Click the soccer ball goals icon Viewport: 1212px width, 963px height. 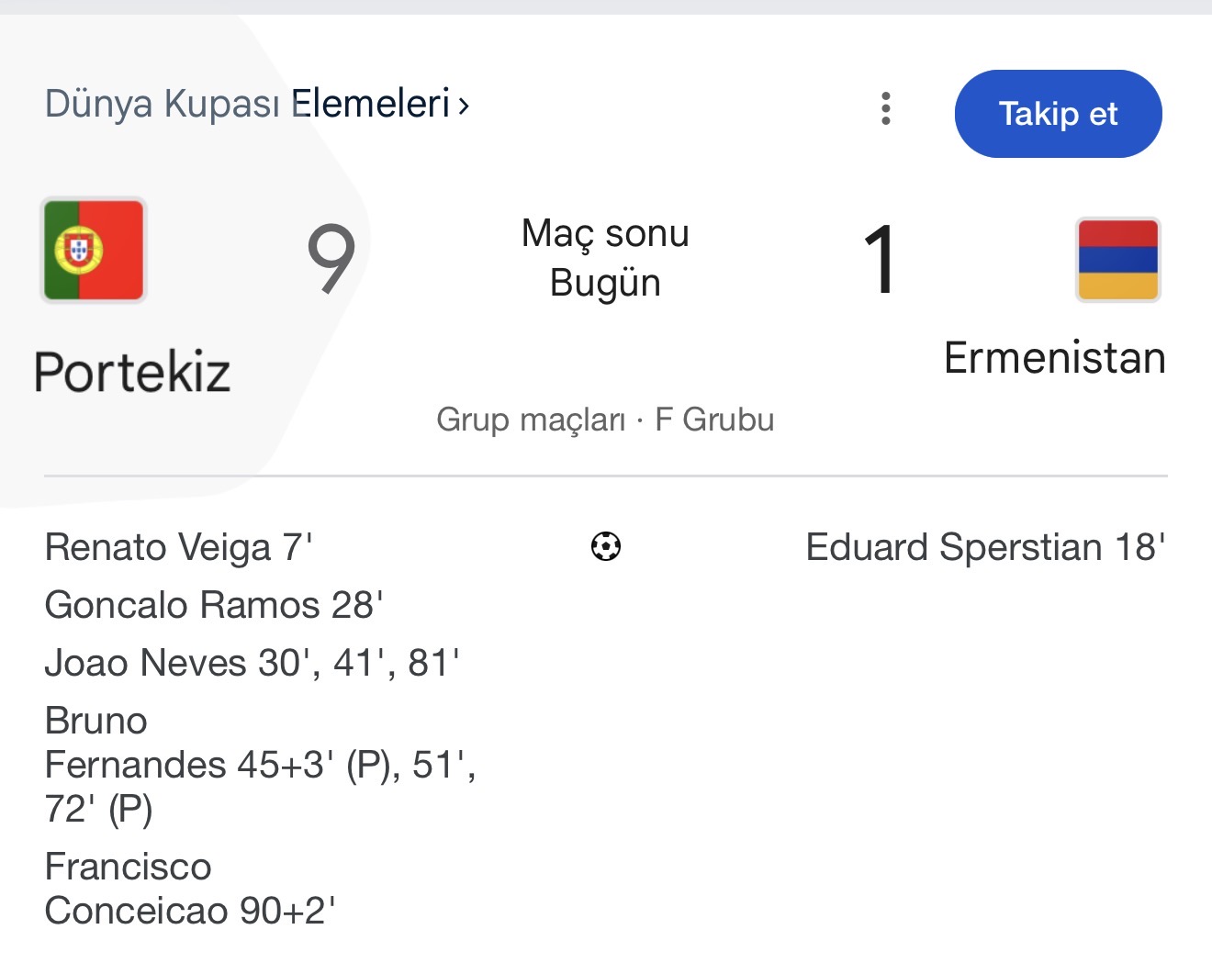[606, 547]
